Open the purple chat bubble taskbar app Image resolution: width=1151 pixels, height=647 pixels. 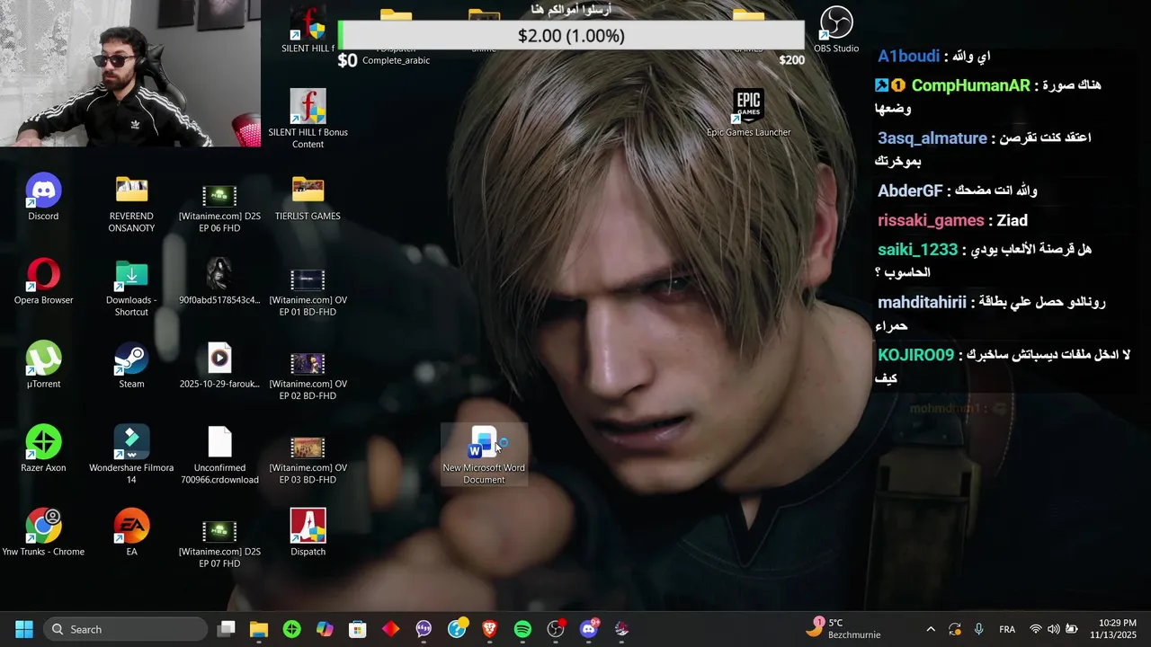pos(424,629)
